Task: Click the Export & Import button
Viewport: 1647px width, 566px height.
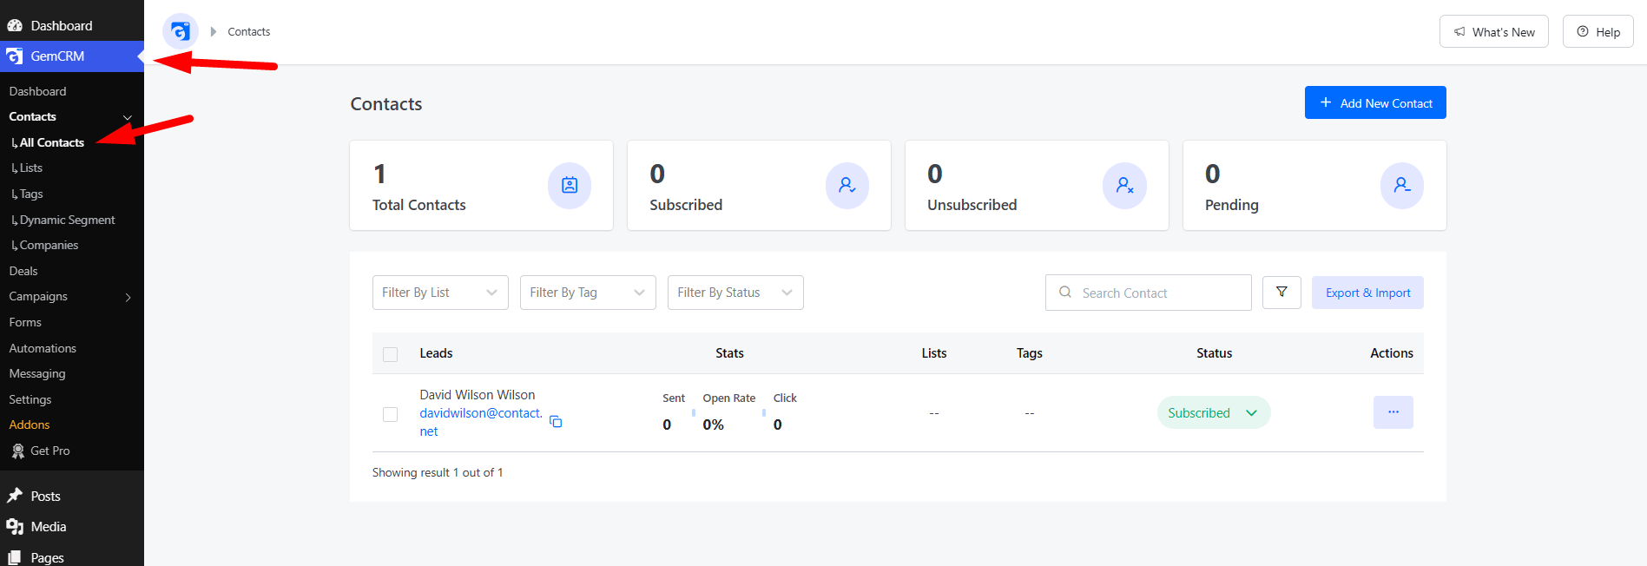Action: point(1367,293)
